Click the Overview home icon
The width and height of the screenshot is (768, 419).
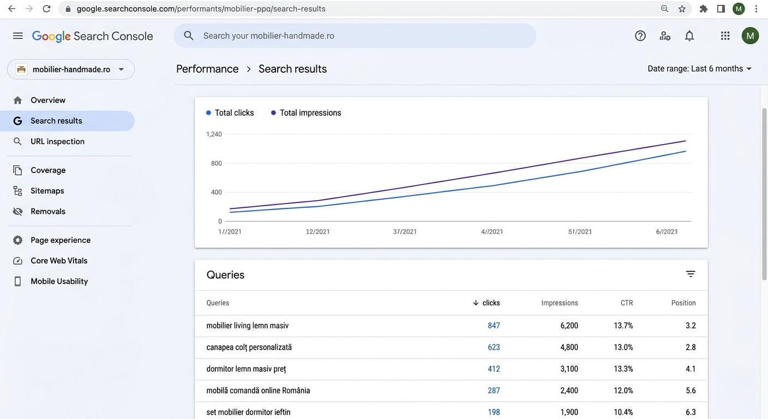tap(18, 100)
